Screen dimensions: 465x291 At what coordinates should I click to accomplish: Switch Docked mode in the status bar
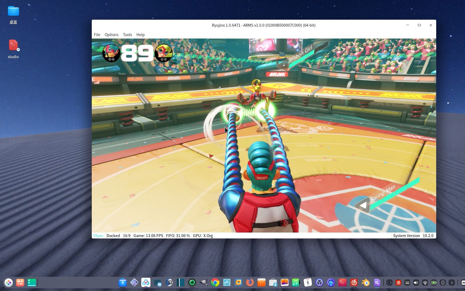(x=113, y=235)
